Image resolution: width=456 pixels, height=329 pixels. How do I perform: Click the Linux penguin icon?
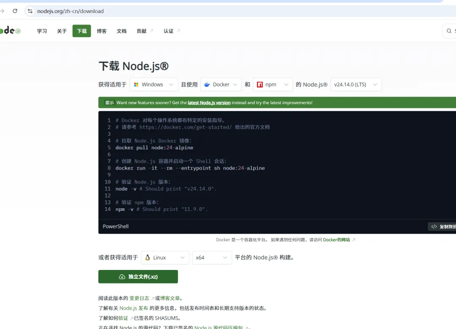point(147,257)
